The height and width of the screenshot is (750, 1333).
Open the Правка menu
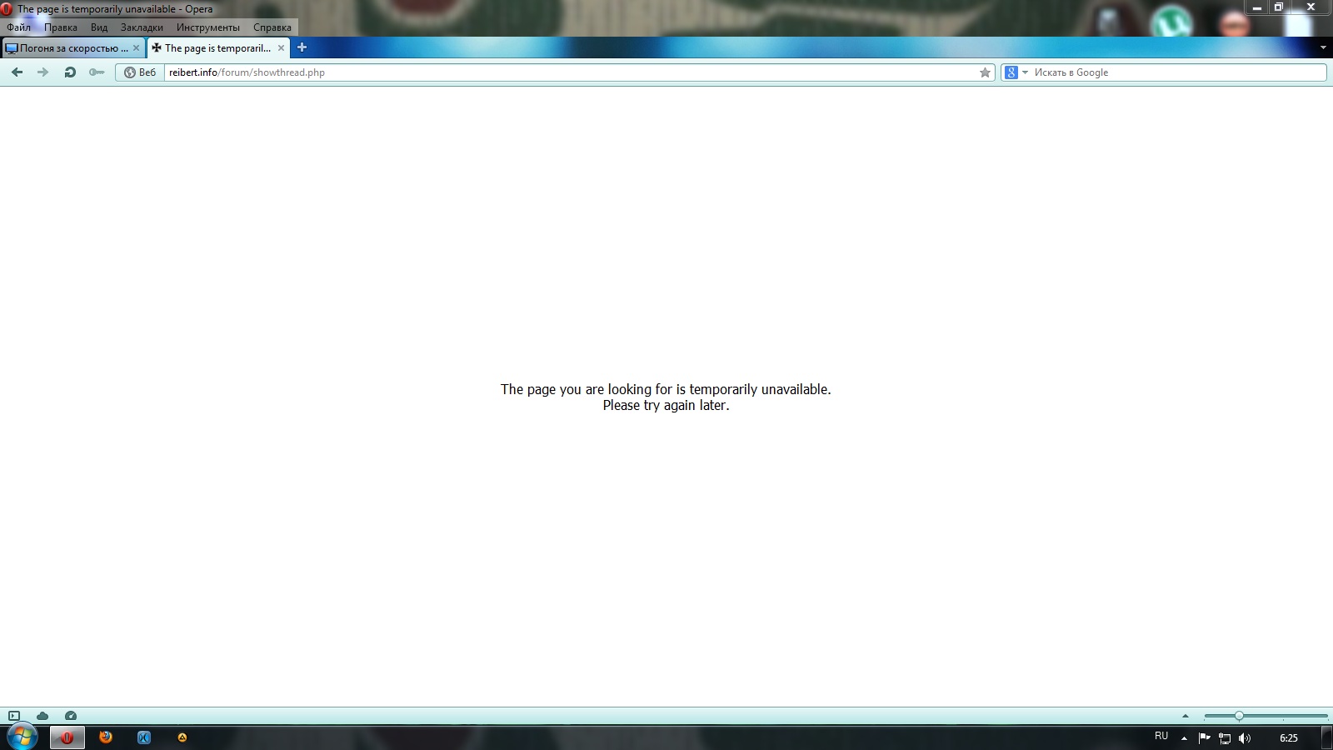[61, 27]
